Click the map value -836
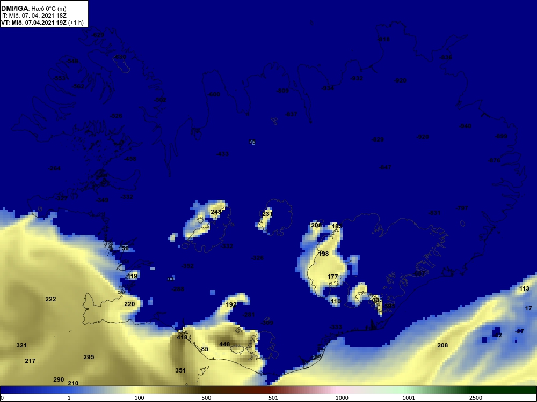This screenshot has height=402, width=537. [446, 57]
